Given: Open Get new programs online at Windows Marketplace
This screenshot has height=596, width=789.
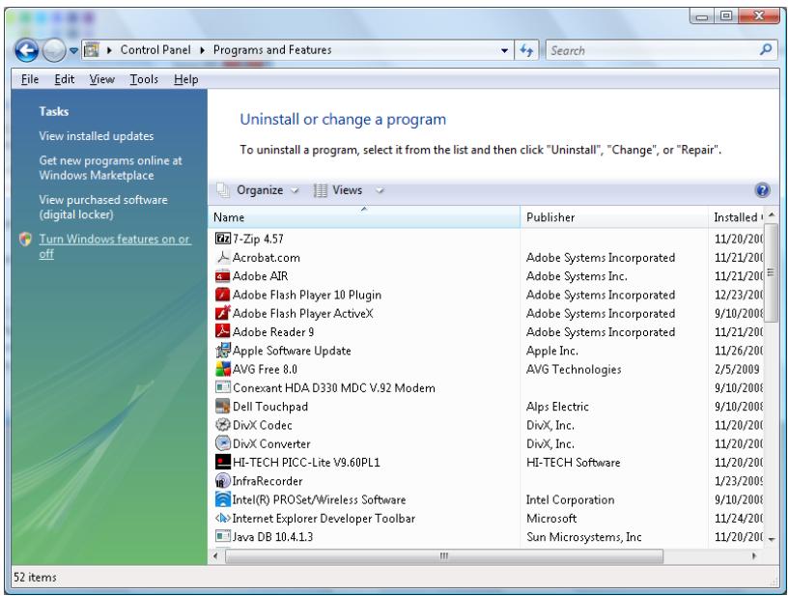Looking at the screenshot, I should [x=111, y=168].
